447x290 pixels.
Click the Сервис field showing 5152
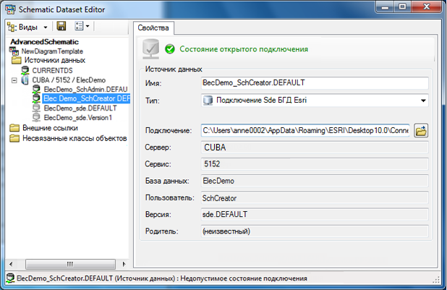315,164
